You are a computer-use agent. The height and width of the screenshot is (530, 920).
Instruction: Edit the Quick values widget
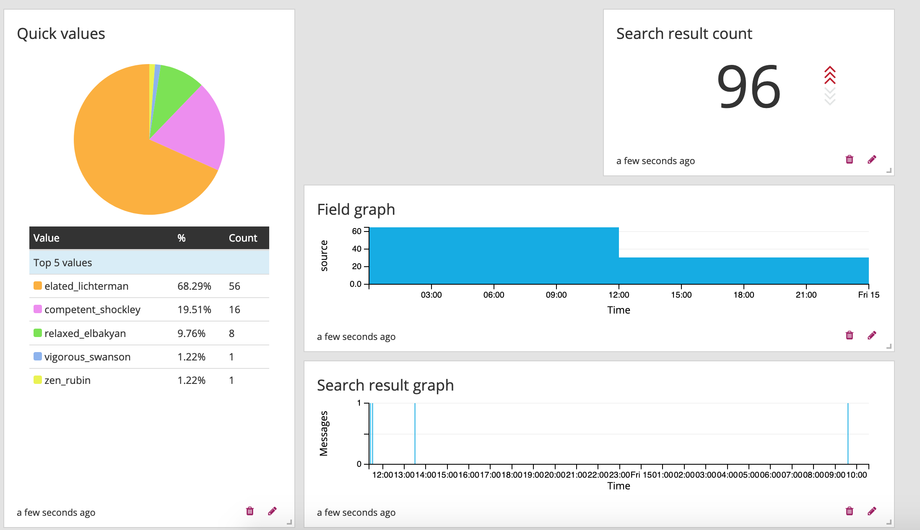[272, 511]
